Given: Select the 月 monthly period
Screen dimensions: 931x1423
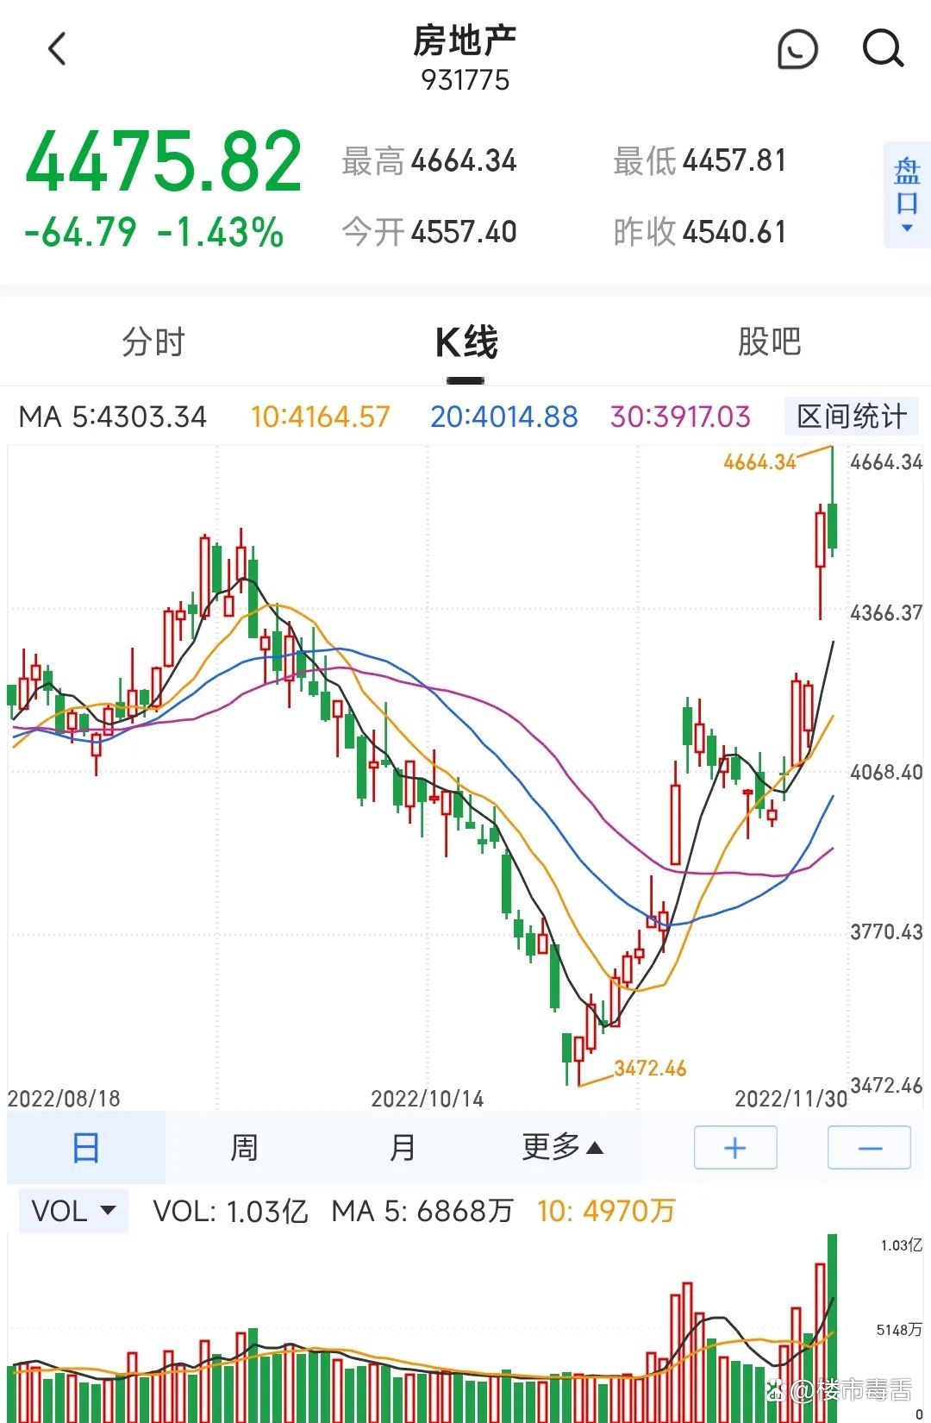Looking at the screenshot, I should pyautogui.click(x=403, y=1148).
